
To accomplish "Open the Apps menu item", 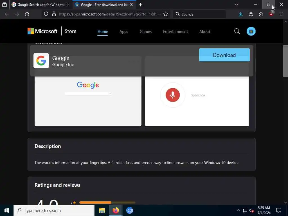I will (124, 31).
